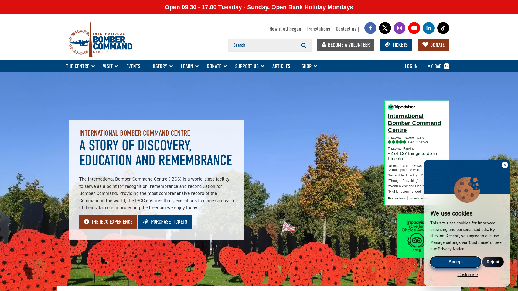Screen dimensions: 518x291
Task: Expand the Visit menu chevron
Action: [x=116, y=66]
